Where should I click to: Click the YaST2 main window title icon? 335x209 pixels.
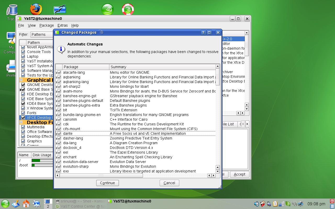[19, 19]
